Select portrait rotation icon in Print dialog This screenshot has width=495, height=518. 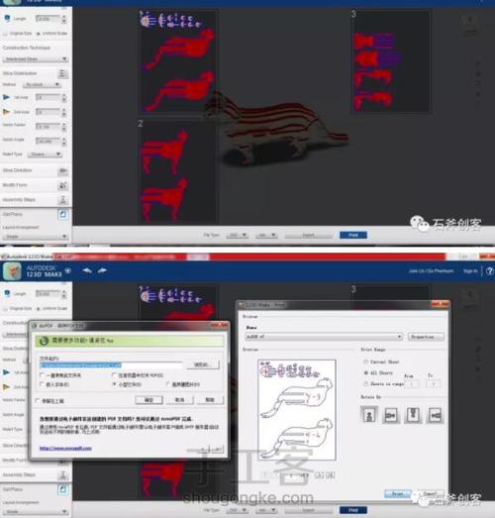(x=369, y=415)
